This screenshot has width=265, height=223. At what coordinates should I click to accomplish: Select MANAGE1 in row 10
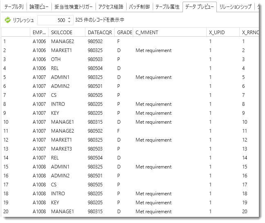pos(62,122)
